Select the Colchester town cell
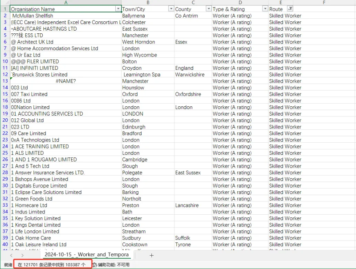Viewport: 356px width, 269px height. click(x=148, y=22)
